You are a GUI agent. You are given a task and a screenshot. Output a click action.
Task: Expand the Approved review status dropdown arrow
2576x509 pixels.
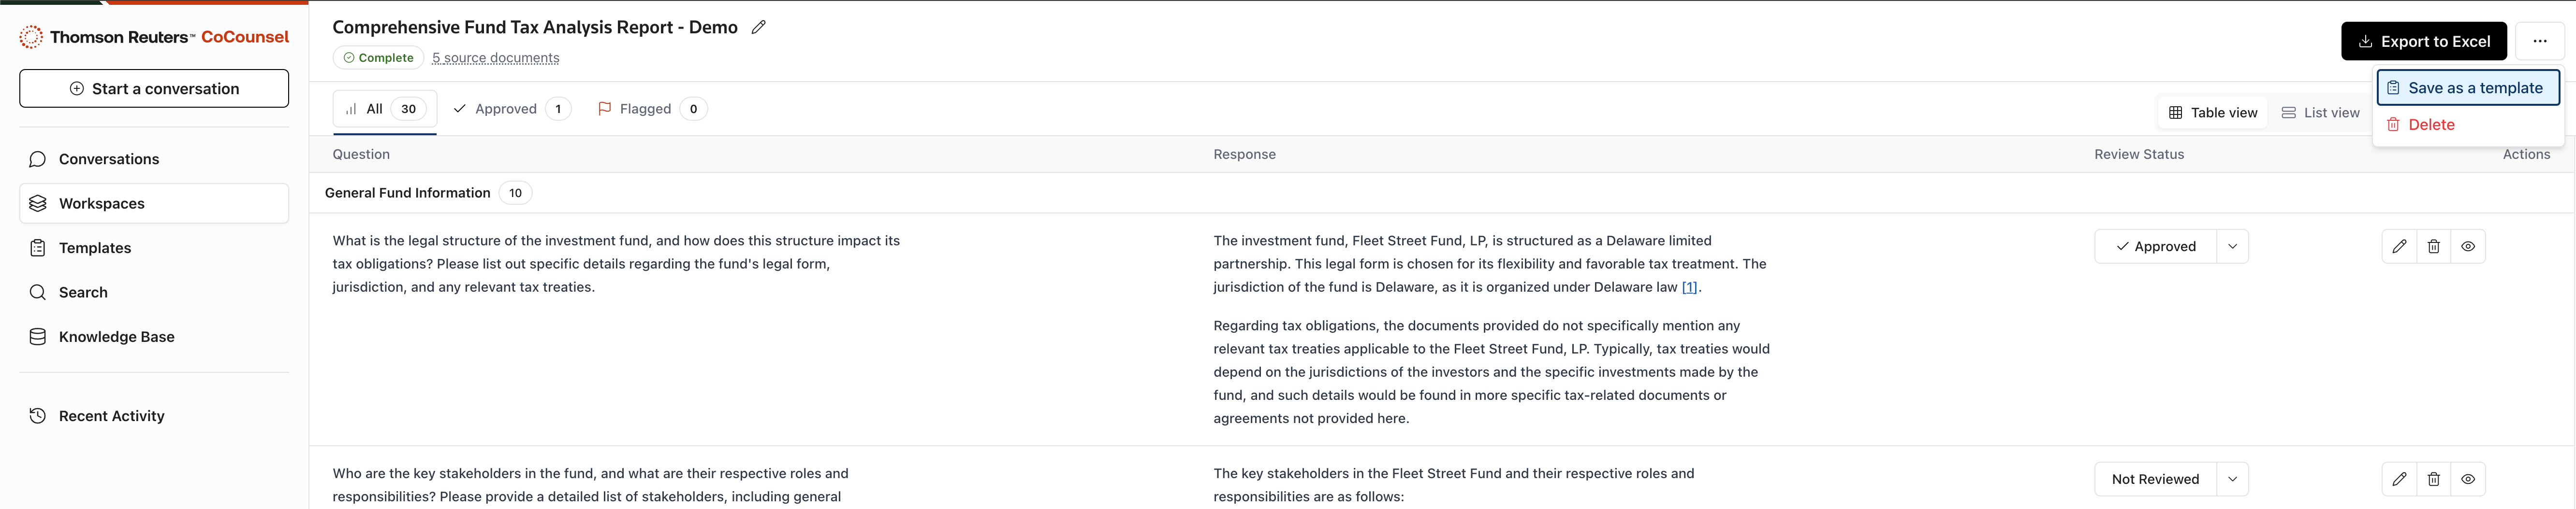coord(2232,246)
